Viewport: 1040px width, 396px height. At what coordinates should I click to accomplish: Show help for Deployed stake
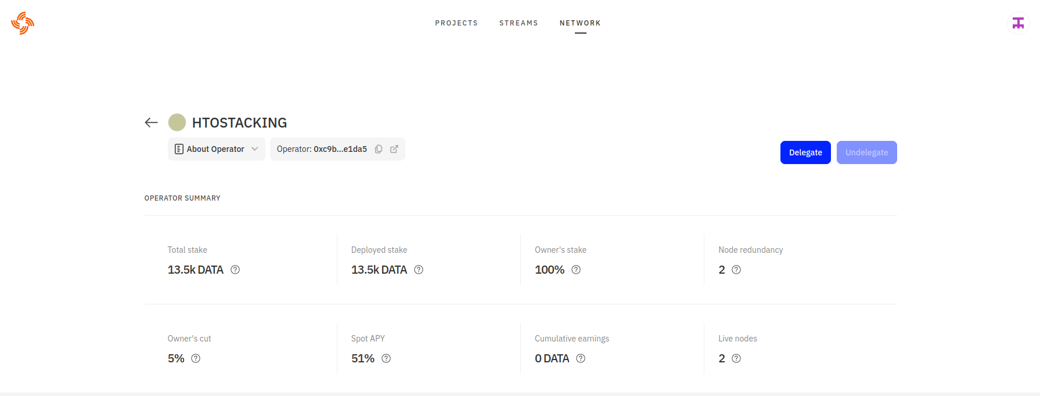[419, 270]
